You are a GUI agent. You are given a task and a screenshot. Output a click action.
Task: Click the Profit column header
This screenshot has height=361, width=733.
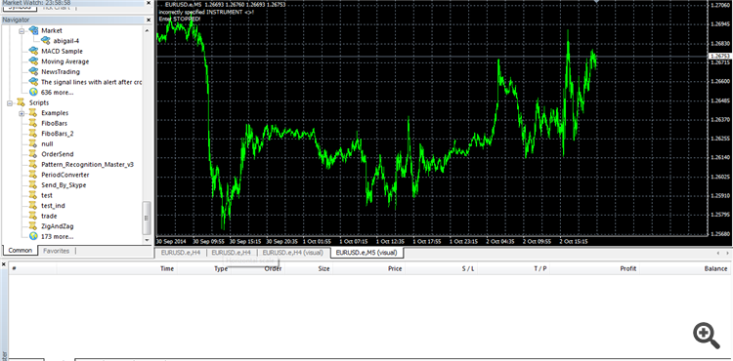point(627,268)
